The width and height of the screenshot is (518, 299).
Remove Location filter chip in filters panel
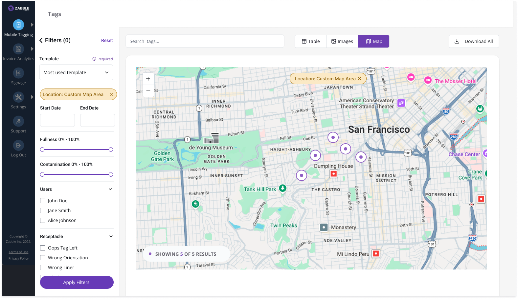coord(111,94)
